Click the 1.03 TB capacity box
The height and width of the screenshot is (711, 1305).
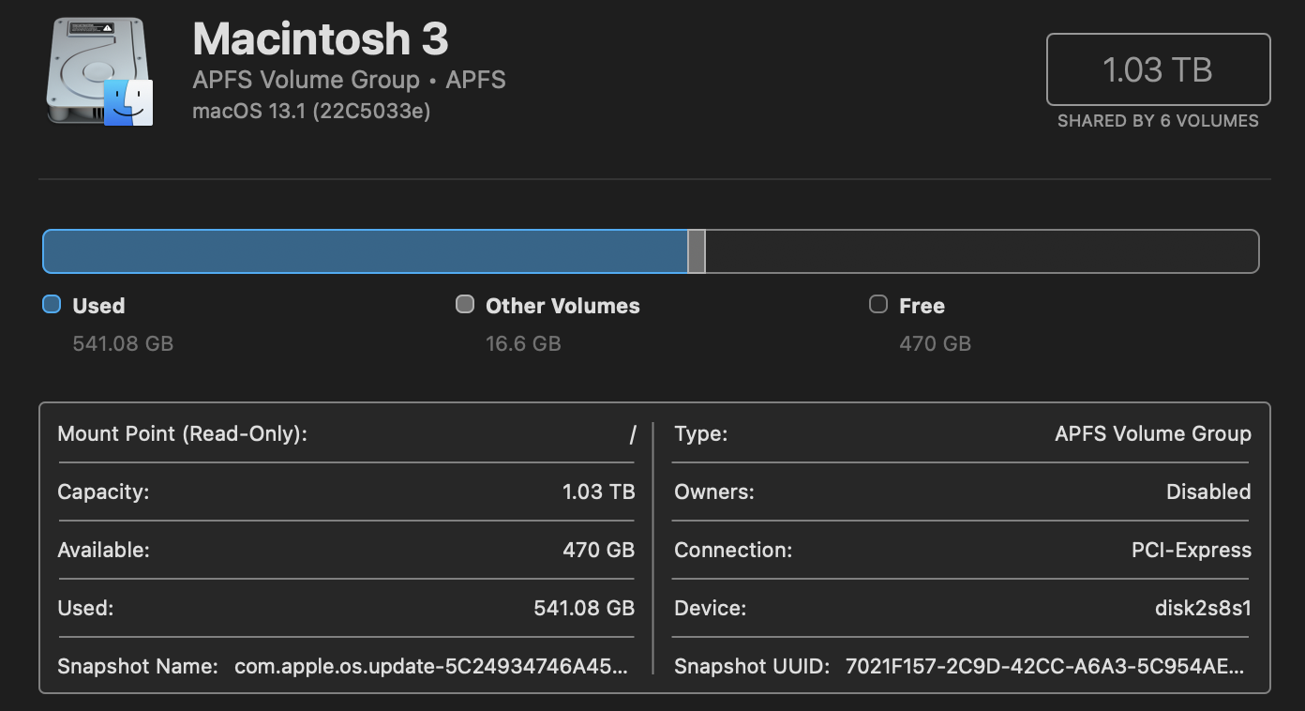pos(1158,69)
